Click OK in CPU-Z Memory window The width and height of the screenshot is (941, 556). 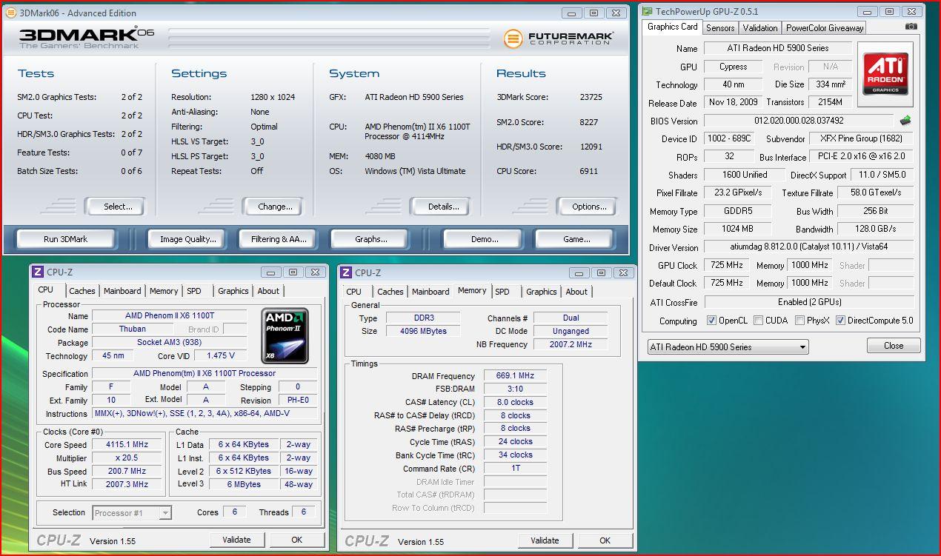(x=605, y=540)
